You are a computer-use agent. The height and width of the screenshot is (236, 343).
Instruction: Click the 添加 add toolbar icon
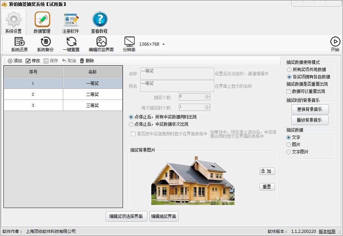tap(10, 61)
